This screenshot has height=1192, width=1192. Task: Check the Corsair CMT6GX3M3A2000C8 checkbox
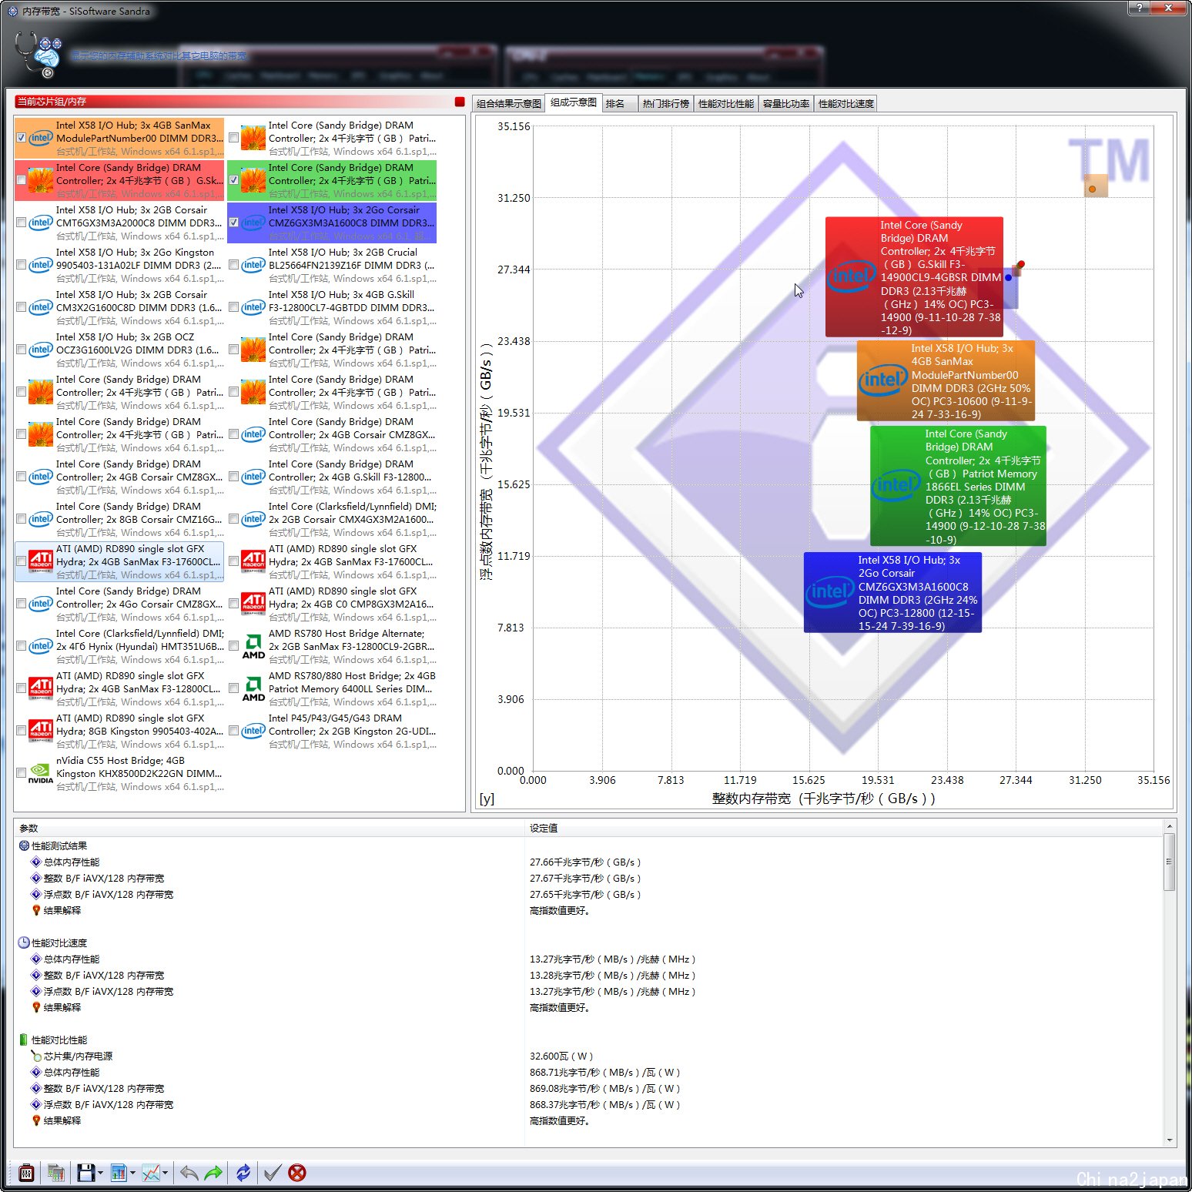[22, 223]
